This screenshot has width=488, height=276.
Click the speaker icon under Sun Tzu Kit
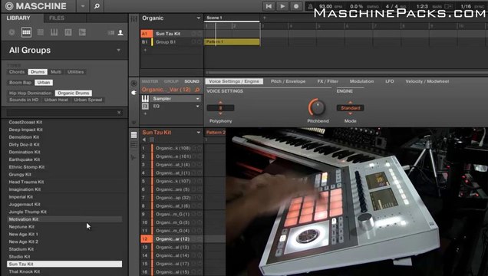click(x=144, y=140)
